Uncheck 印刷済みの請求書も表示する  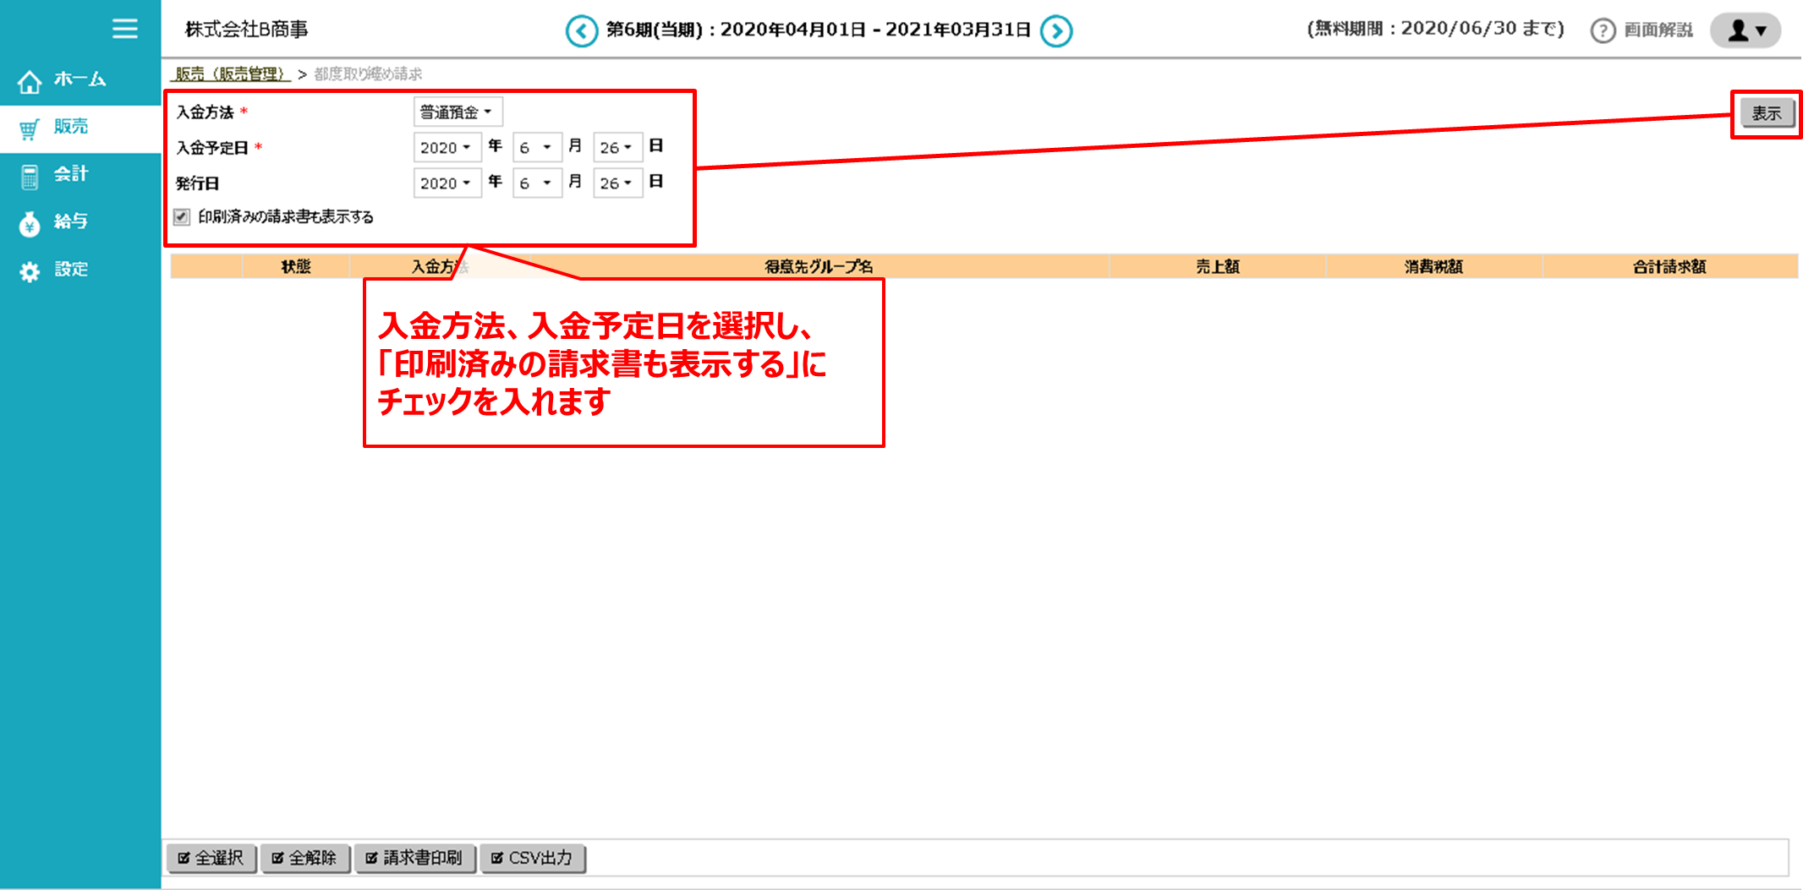click(183, 217)
